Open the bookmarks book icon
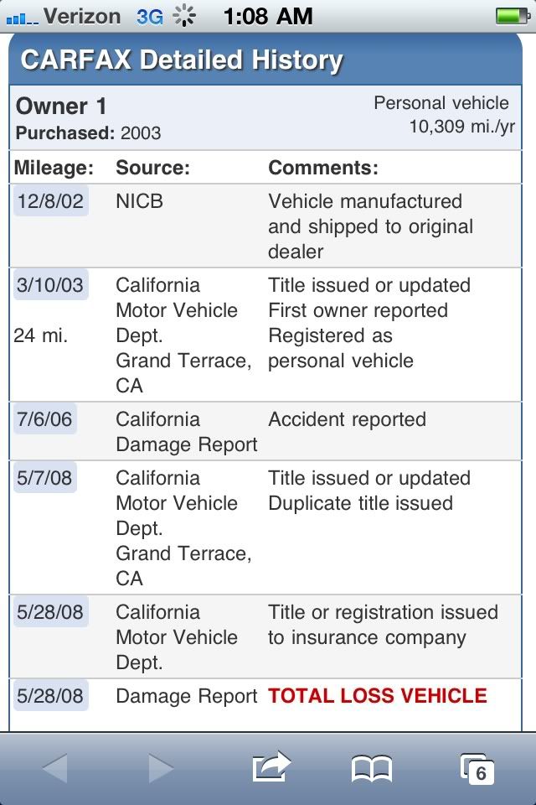 (x=372, y=769)
